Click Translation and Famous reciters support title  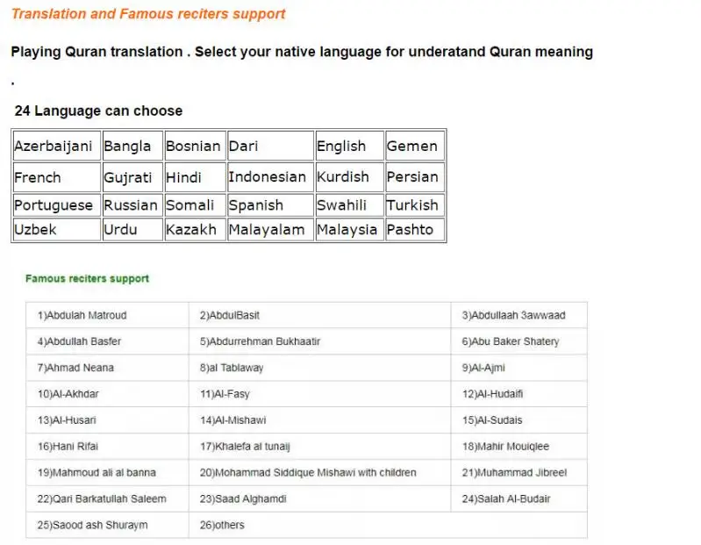tap(148, 14)
